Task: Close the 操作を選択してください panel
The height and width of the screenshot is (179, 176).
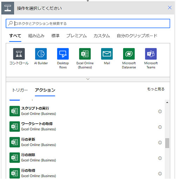Action: click(170, 8)
